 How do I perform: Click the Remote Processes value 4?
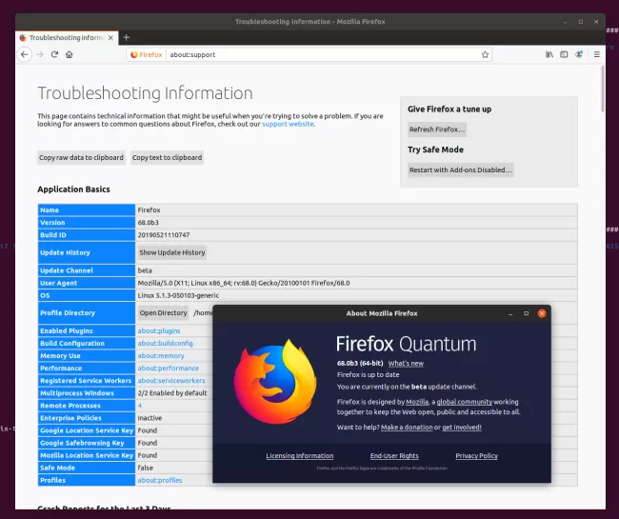pyautogui.click(x=140, y=406)
